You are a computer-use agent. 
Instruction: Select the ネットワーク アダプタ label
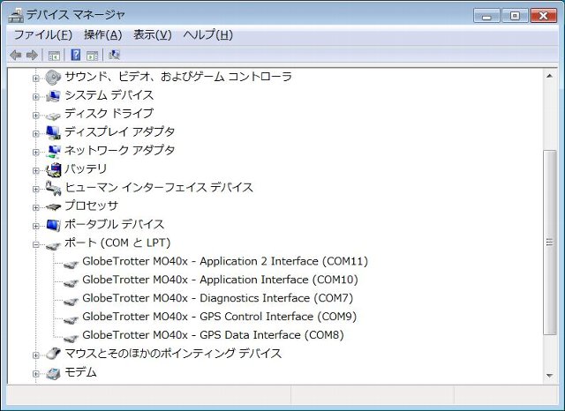(120, 150)
